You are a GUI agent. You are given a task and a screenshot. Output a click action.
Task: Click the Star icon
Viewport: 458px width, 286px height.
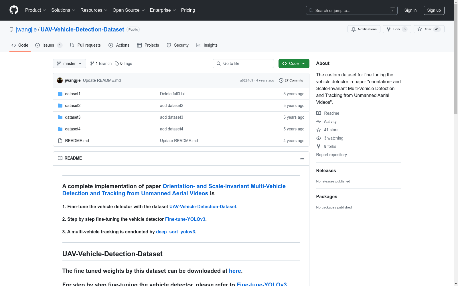[x=420, y=29]
